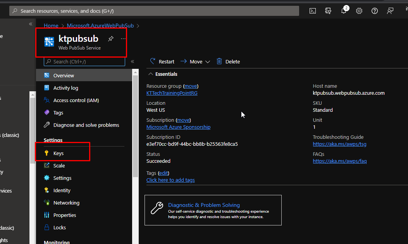Open the more options ellipsis next to ktpubsub
Image resolution: width=408 pixels, height=244 pixels.
123,39
